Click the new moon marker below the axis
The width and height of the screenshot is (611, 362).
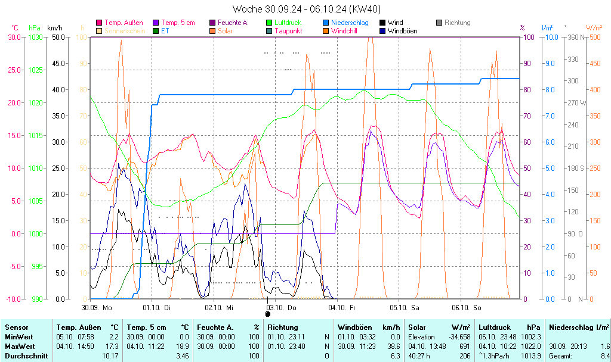pyautogui.click(x=268, y=314)
